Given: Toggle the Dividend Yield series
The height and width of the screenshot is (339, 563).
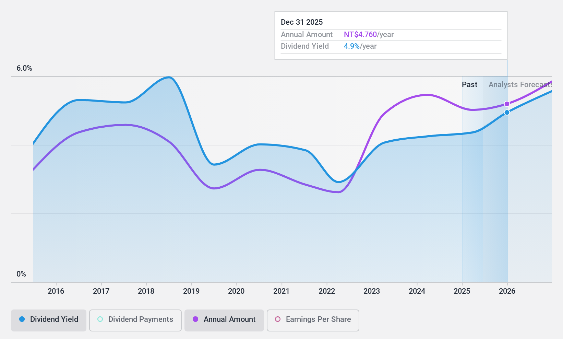Looking at the screenshot, I should click(x=49, y=320).
